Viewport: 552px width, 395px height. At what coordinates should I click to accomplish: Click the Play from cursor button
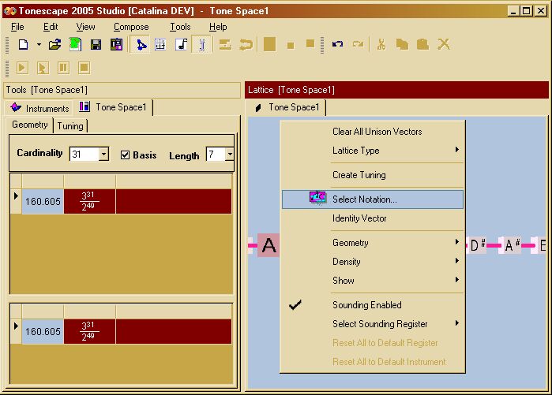[43, 68]
